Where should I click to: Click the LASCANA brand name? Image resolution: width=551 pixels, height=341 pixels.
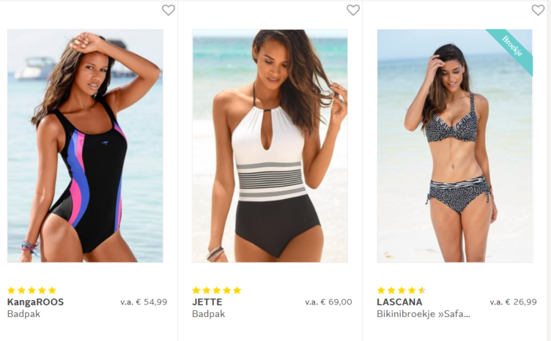tap(399, 301)
